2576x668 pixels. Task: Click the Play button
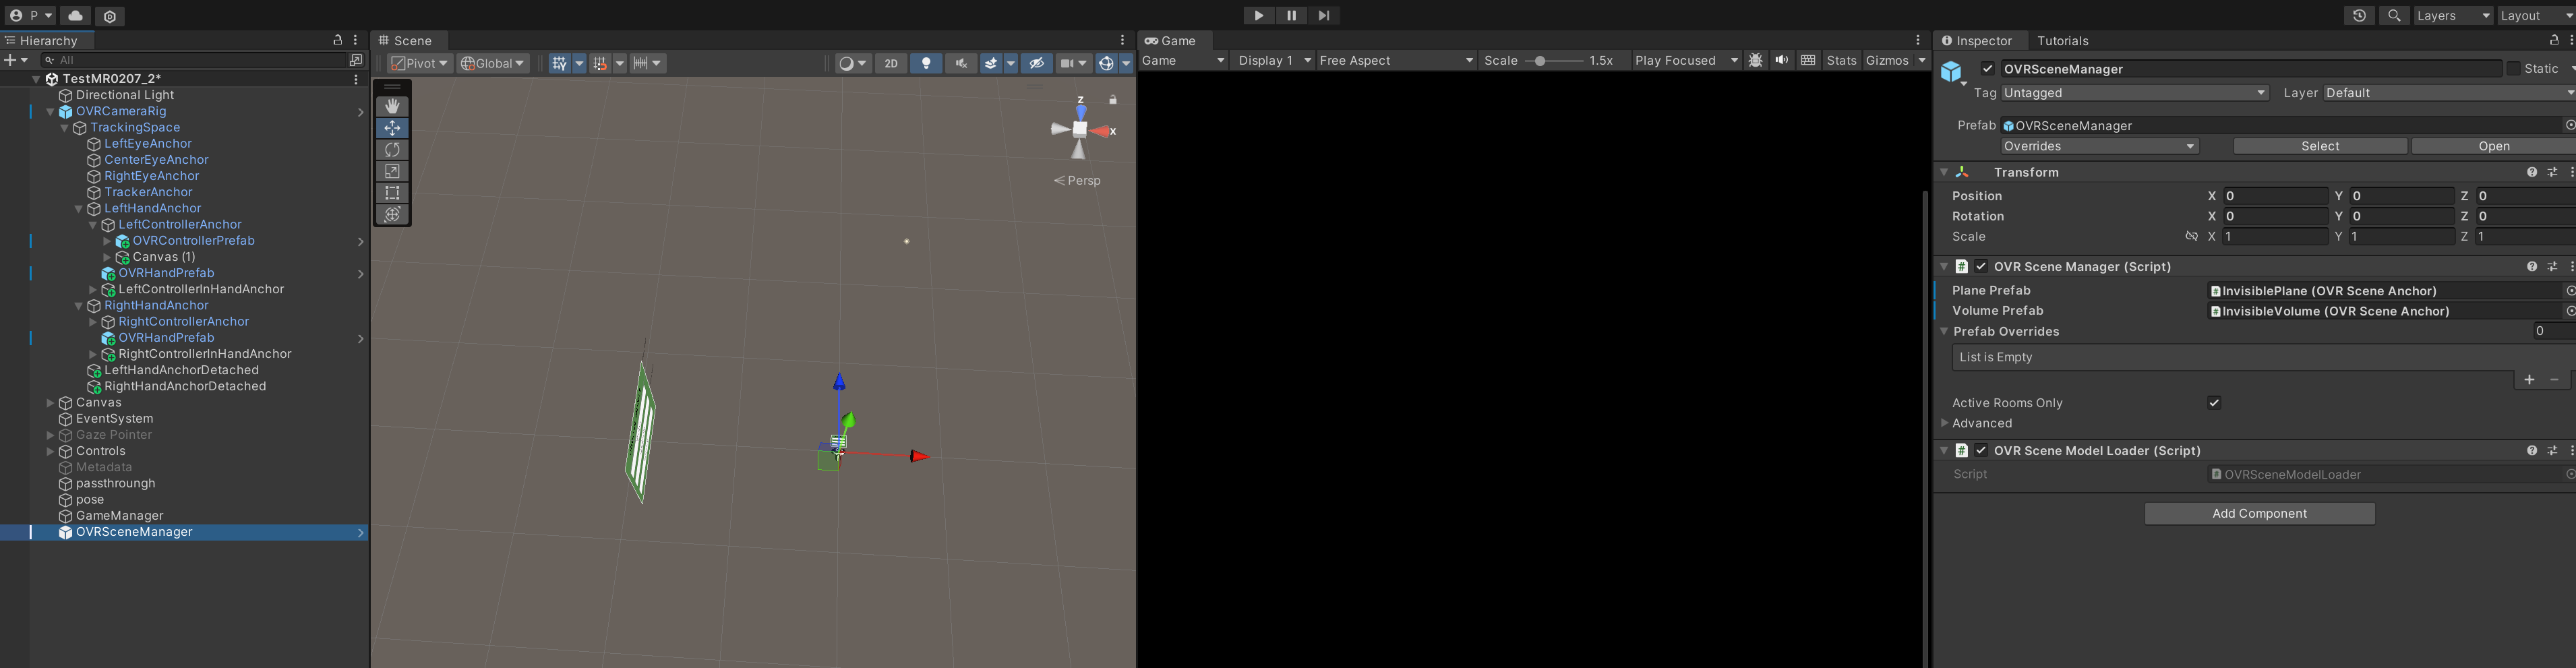[1259, 15]
